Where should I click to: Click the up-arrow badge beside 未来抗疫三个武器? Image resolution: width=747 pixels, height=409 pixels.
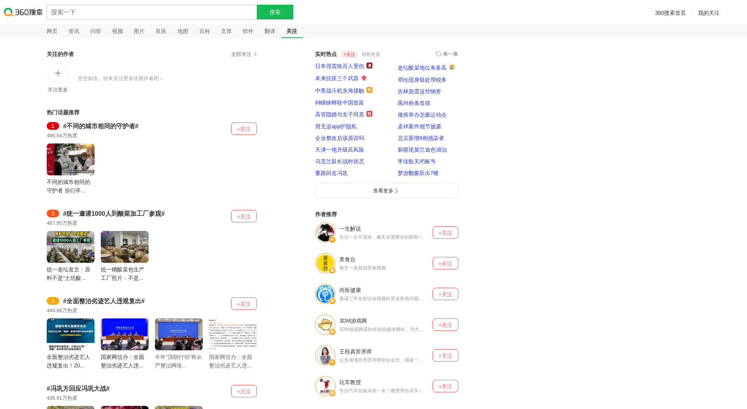tap(364, 78)
